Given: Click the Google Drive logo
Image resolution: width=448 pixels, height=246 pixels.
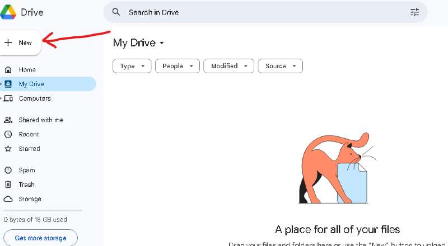Looking at the screenshot, I should pyautogui.click(x=8, y=12).
